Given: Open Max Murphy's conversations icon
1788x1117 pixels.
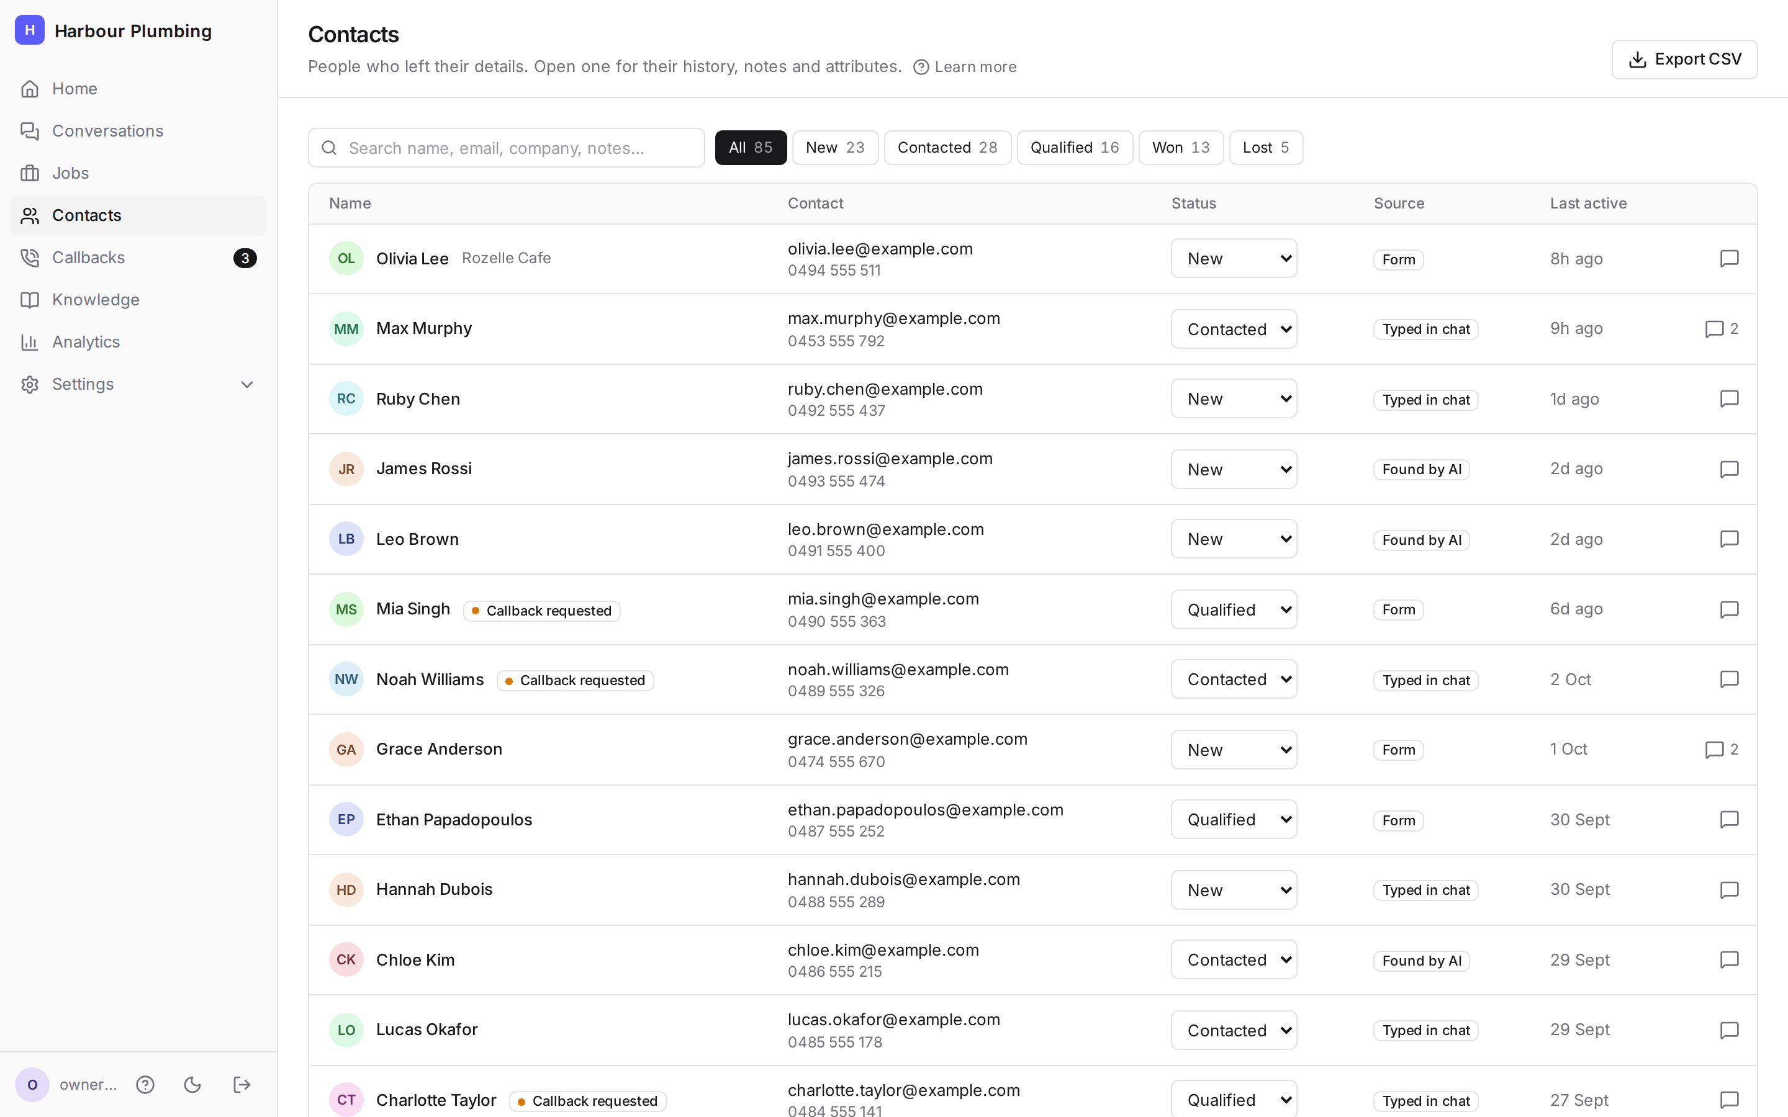Looking at the screenshot, I should click(x=1722, y=329).
